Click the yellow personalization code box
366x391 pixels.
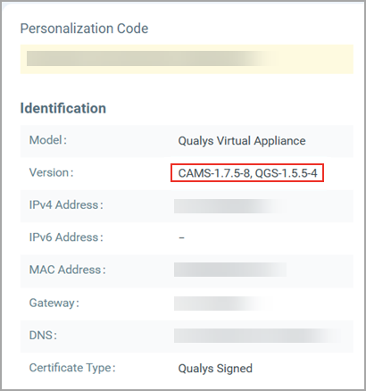(187, 59)
